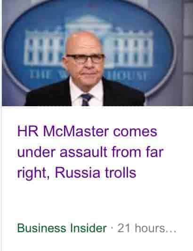193x251 pixels.
Task: Click the word 'McMaster' in the headline
Action: point(76,132)
